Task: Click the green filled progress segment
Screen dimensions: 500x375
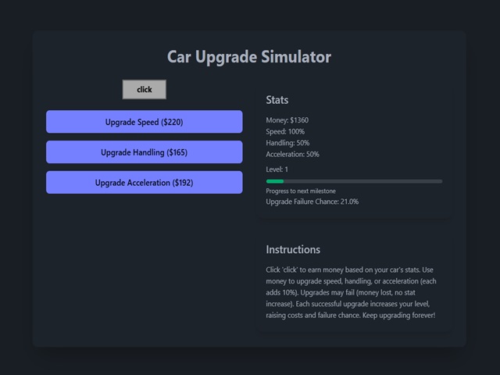Action: [x=275, y=181]
